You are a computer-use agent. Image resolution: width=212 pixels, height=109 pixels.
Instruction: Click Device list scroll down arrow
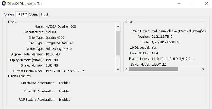[118, 69]
